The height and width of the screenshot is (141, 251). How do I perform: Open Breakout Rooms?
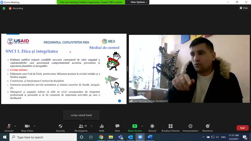click(x=171, y=127)
